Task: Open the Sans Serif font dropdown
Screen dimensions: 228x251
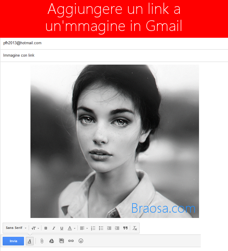Action: click(16, 228)
